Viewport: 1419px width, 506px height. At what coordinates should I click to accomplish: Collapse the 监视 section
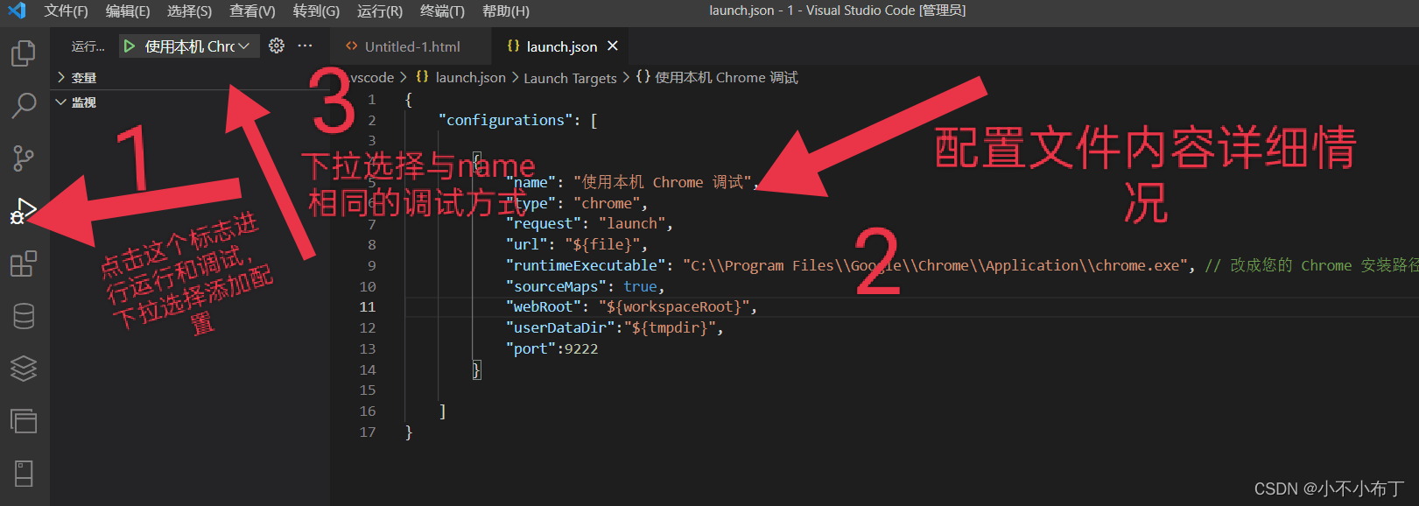(x=83, y=102)
